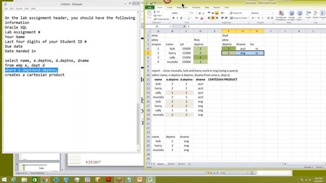Click the 'CARTESIAN PRODUCT' cell

[x=223, y=79]
